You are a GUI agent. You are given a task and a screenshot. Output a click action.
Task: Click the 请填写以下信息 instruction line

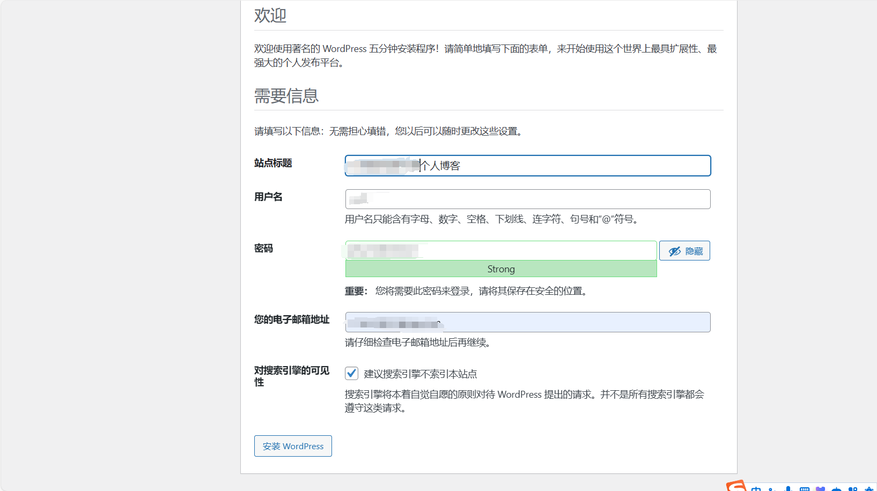(x=390, y=131)
